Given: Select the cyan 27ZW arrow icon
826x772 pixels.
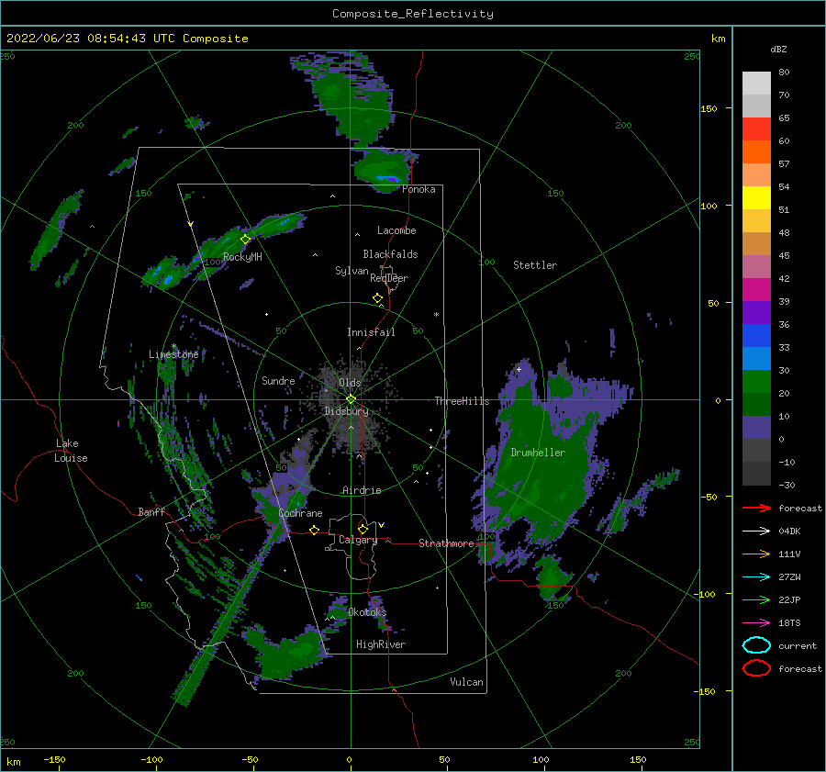Looking at the screenshot, I should 756,577.
